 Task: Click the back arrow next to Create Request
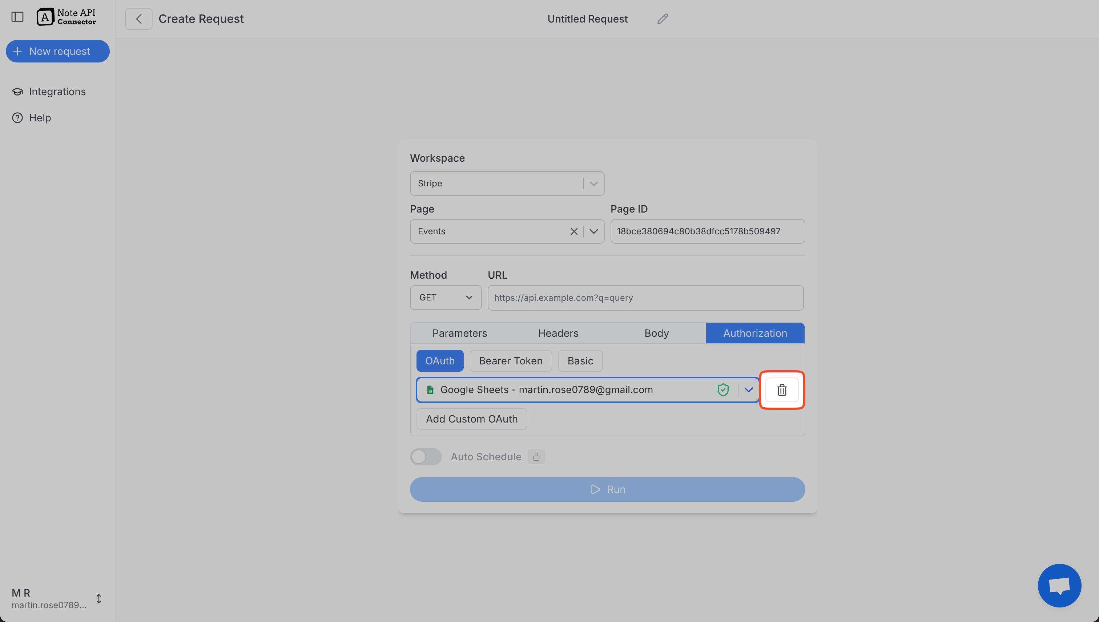[x=138, y=19]
